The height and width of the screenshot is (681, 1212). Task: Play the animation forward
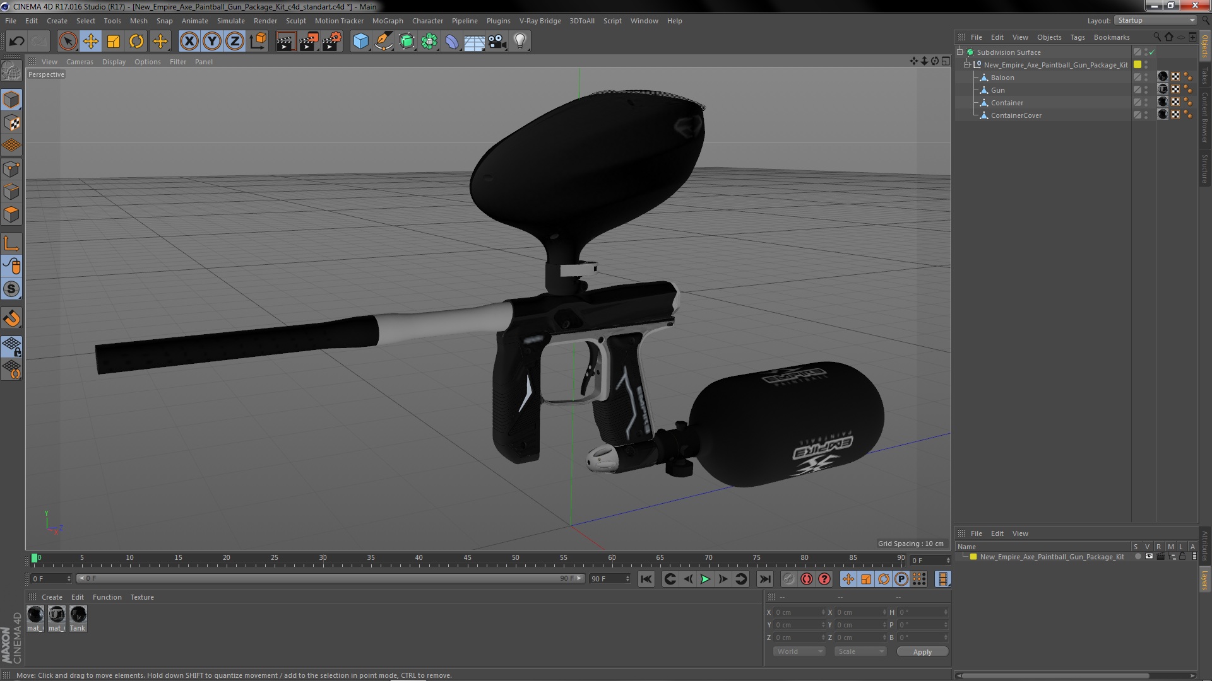[705, 579]
